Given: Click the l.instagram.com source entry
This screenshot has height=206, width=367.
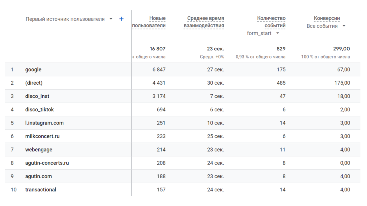Looking at the screenshot, I should 44,123.
